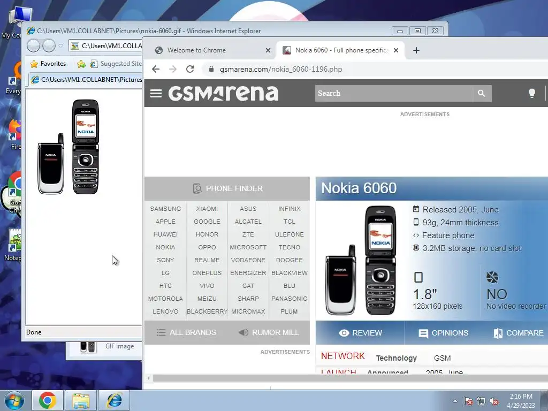Click the RUMOR MILL button

coord(269,332)
